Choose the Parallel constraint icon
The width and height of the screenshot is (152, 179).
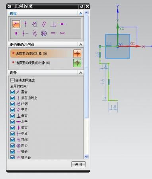pyautogui.click(x=44, y=24)
